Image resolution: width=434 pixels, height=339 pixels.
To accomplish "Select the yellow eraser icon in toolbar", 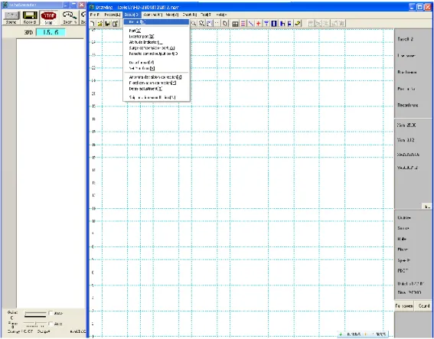I will (x=298, y=24).
